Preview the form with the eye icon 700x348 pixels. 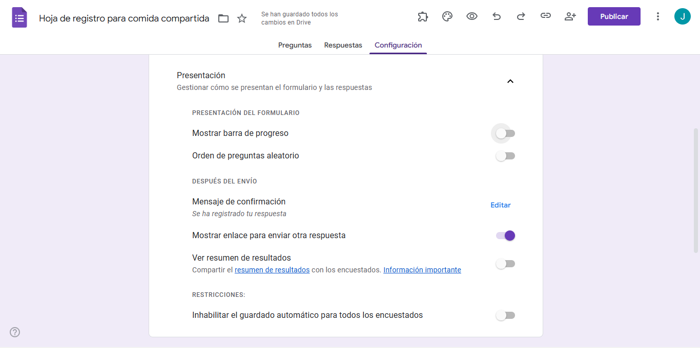[471, 16]
